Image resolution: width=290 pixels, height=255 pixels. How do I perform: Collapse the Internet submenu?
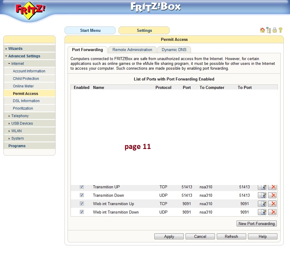(29, 63)
